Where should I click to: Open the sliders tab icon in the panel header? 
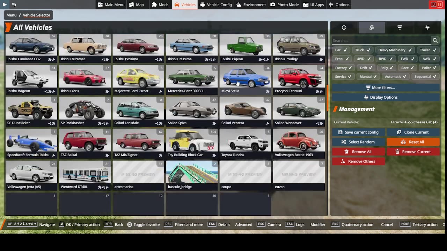pyautogui.click(x=427, y=28)
